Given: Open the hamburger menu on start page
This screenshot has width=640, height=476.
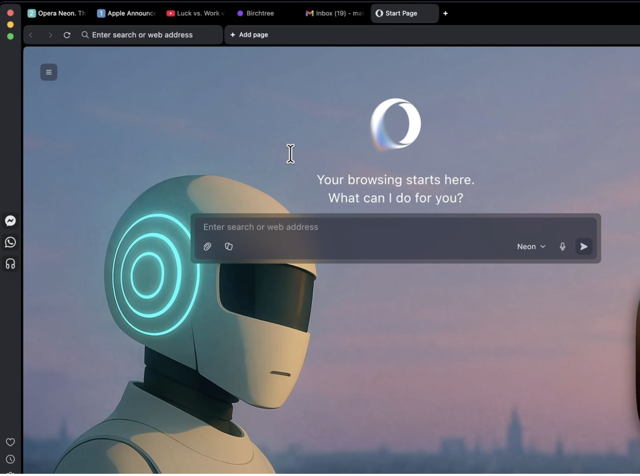Looking at the screenshot, I should (49, 72).
